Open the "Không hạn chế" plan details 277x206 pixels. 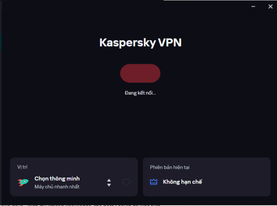click(x=182, y=182)
